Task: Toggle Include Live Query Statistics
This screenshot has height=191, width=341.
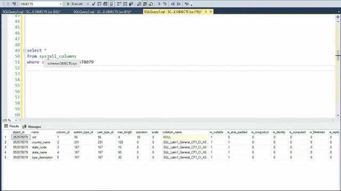Action: 125,4
